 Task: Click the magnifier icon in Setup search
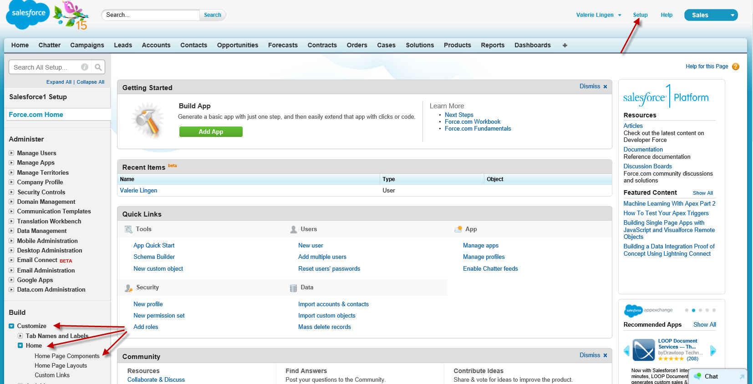click(x=98, y=67)
